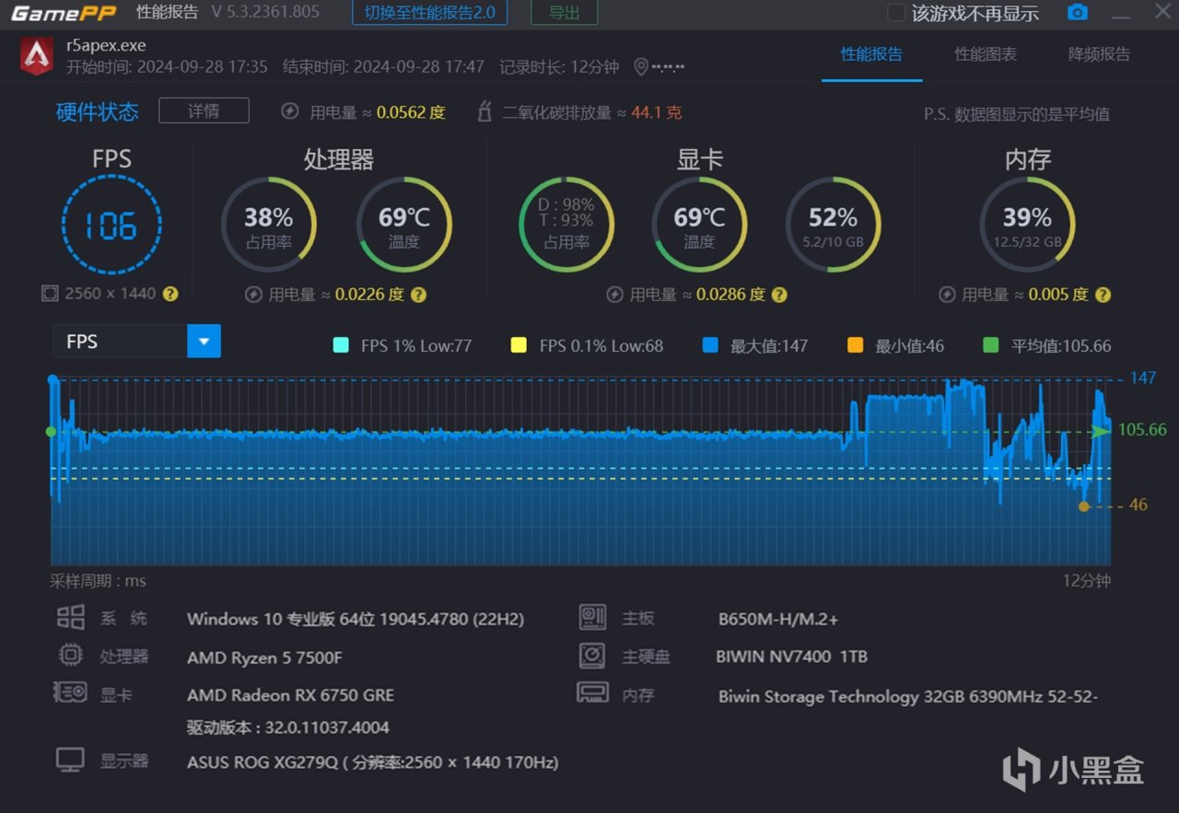Switch to the 性能图表 tab

986,54
